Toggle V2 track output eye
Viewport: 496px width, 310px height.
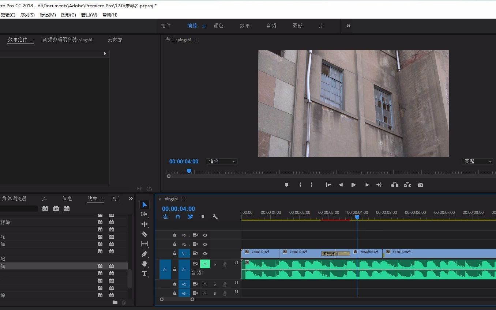pos(205,245)
